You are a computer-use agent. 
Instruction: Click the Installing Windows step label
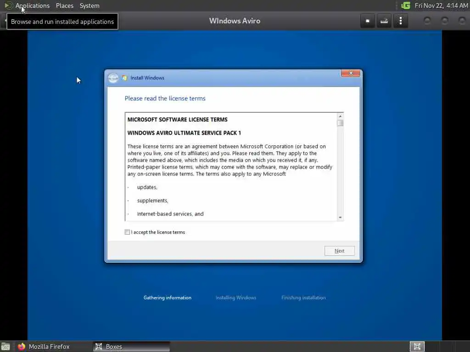(x=236, y=297)
